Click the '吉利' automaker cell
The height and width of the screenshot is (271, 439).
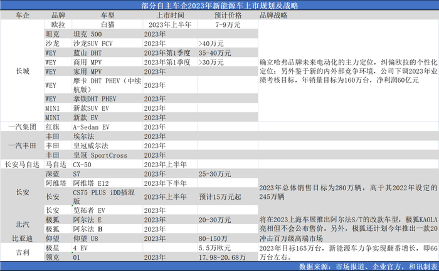pos(23,253)
